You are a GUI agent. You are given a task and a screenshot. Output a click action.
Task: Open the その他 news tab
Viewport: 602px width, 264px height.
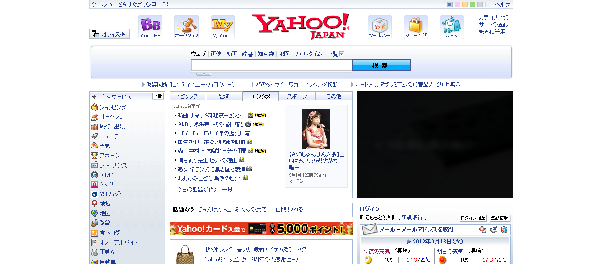pyautogui.click(x=334, y=96)
